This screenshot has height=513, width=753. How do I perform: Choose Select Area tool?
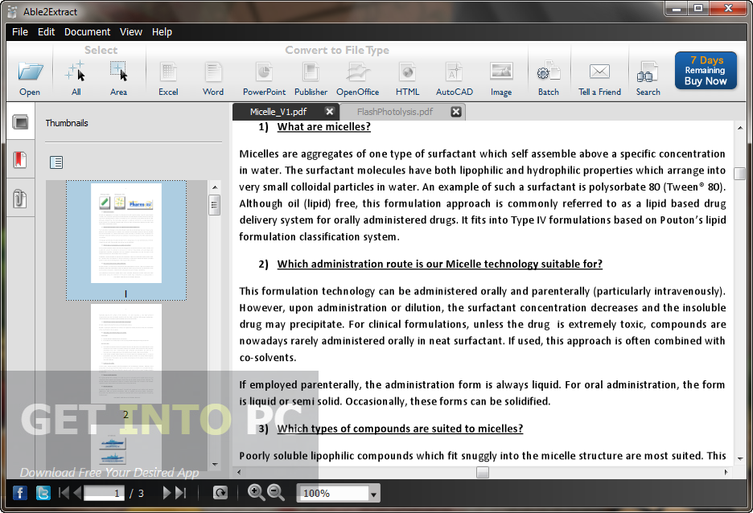(118, 79)
